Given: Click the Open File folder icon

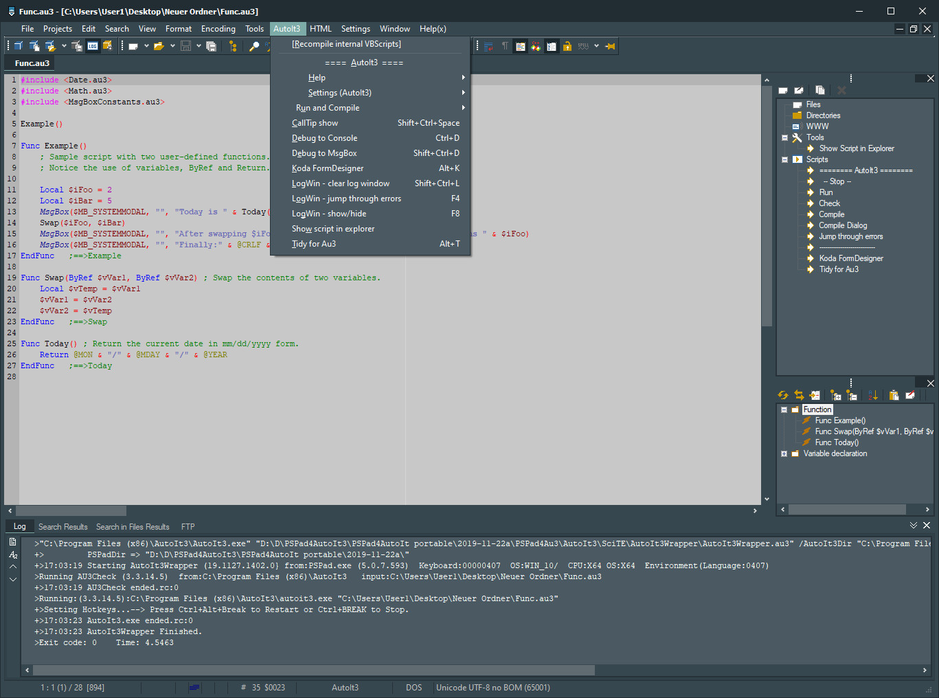Looking at the screenshot, I should click(x=159, y=46).
